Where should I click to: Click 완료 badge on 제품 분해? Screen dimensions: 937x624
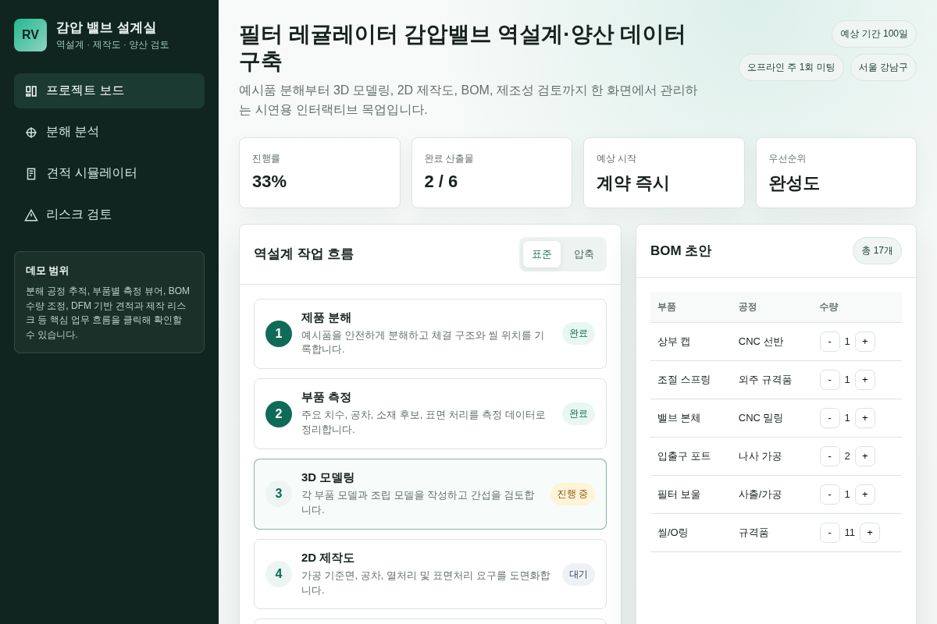tap(579, 333)
